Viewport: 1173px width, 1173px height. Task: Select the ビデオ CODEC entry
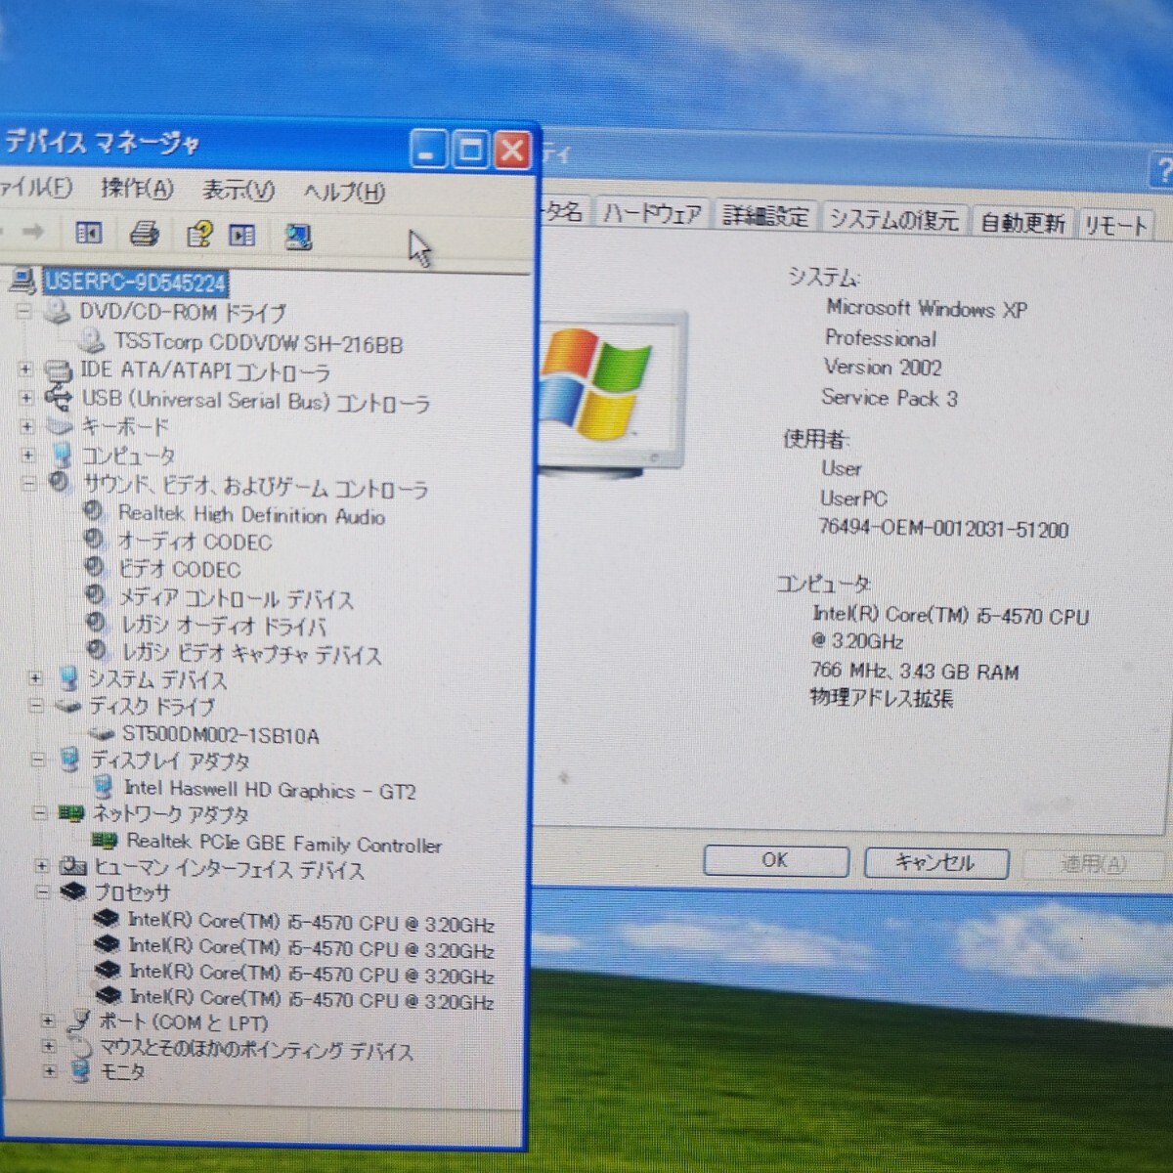179,569
